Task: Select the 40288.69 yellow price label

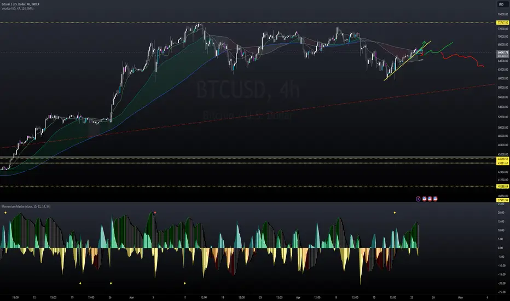Action: (x=502, y=187)
